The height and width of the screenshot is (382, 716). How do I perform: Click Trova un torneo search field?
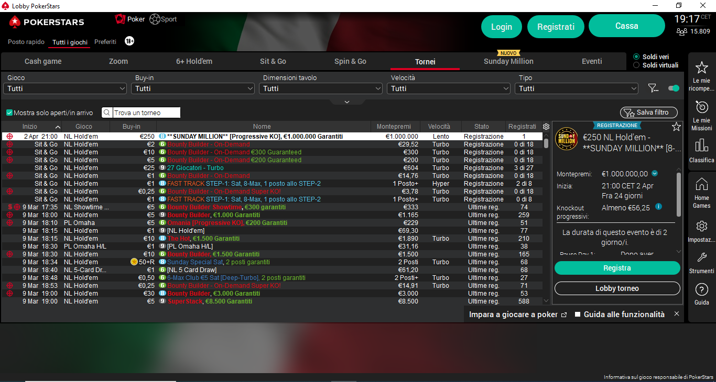coord(146,113)
